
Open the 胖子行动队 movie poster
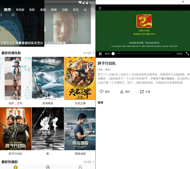(16, 129)
